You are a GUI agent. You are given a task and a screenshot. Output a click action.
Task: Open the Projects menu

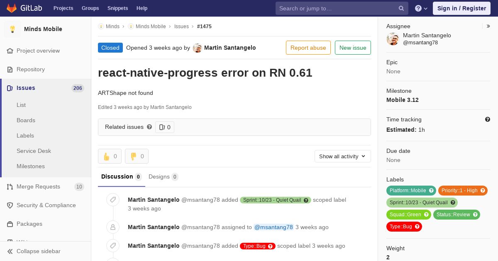coord(63,8)
